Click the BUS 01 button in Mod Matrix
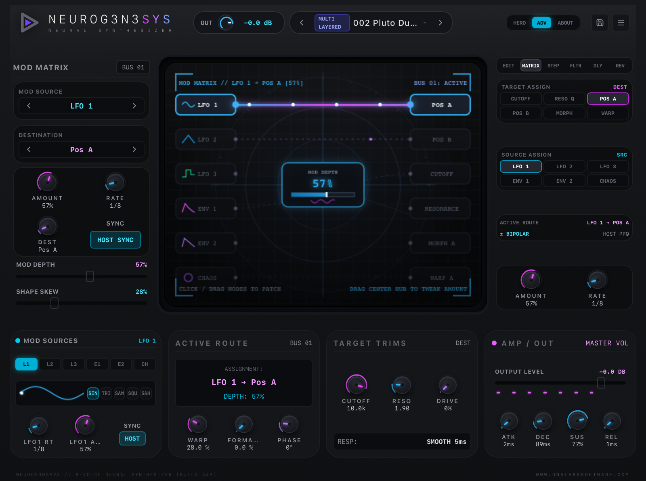 (x=133, y=67)
